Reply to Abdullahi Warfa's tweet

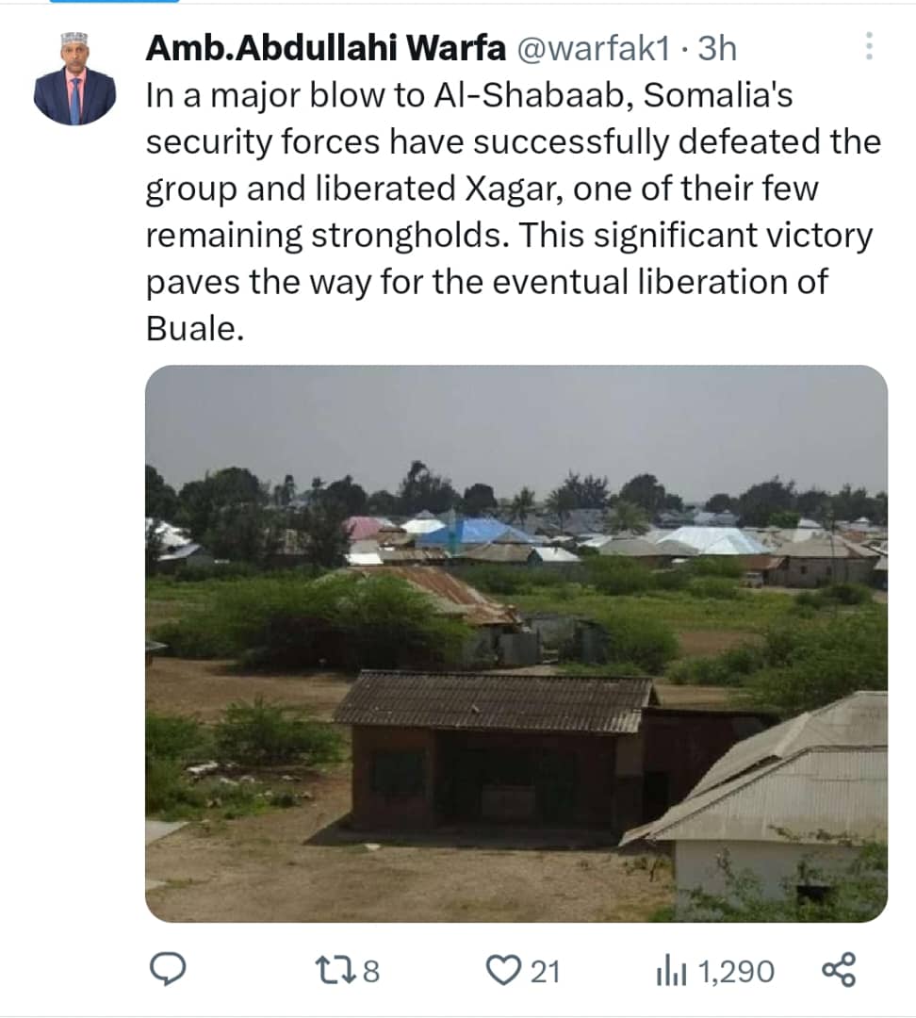(170, 969)
